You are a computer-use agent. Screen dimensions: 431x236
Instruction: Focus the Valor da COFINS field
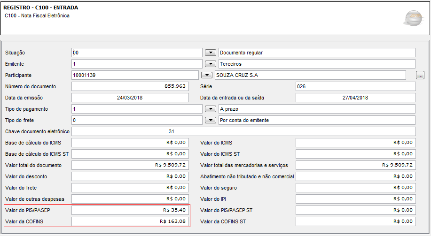click(130, 221)
